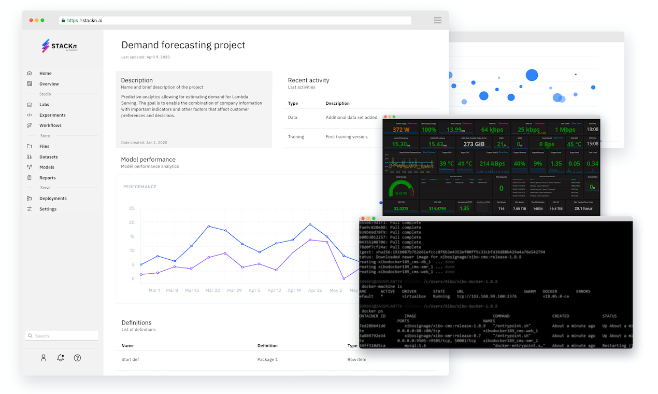Image resolution: width=658 pixels, height=394 pixels.
Task: Click the 20.1 hour Plex viewing panel
Action: (x=583, y=206)
